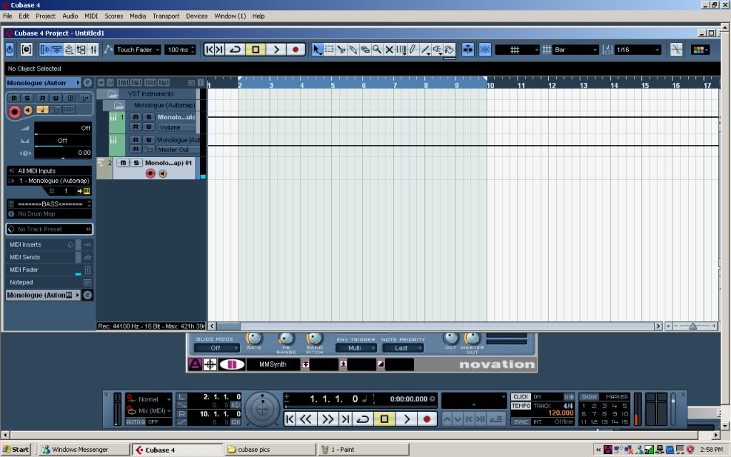This screenshot has height=457, width=731.
Task: Open the cubase pics taskbar button
Action: point(269,450)
